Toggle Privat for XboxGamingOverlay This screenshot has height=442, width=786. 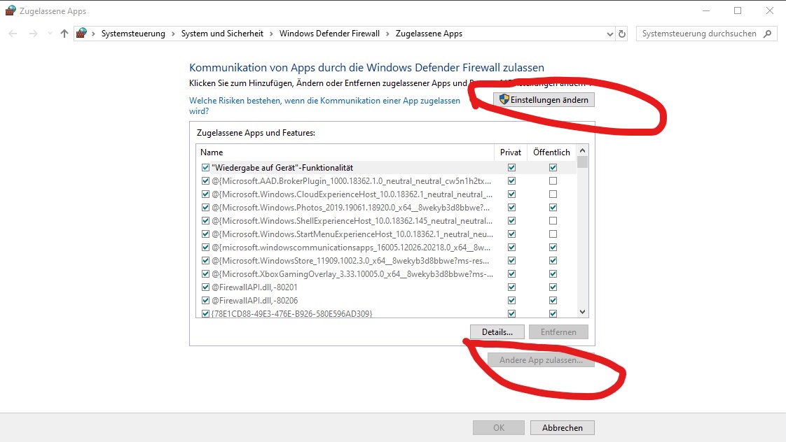pyautogui.click(x=511, y=274)
